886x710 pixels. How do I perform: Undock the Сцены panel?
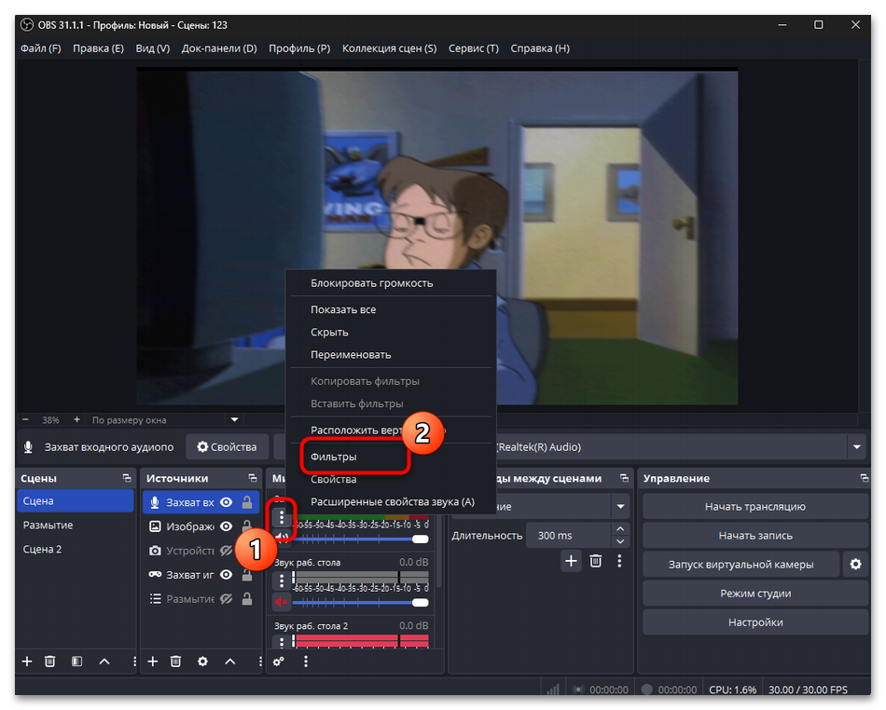pyautogui.click(x=127, y=478)
